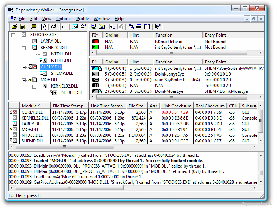
Task: Sort by Link Checksum column header
Action: [x=176, y=106]
